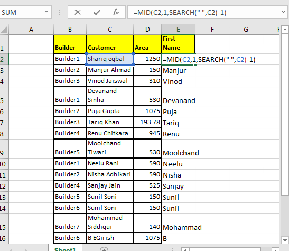
Task: Select the yellow First Name header cell
Action: click(178, 44)
